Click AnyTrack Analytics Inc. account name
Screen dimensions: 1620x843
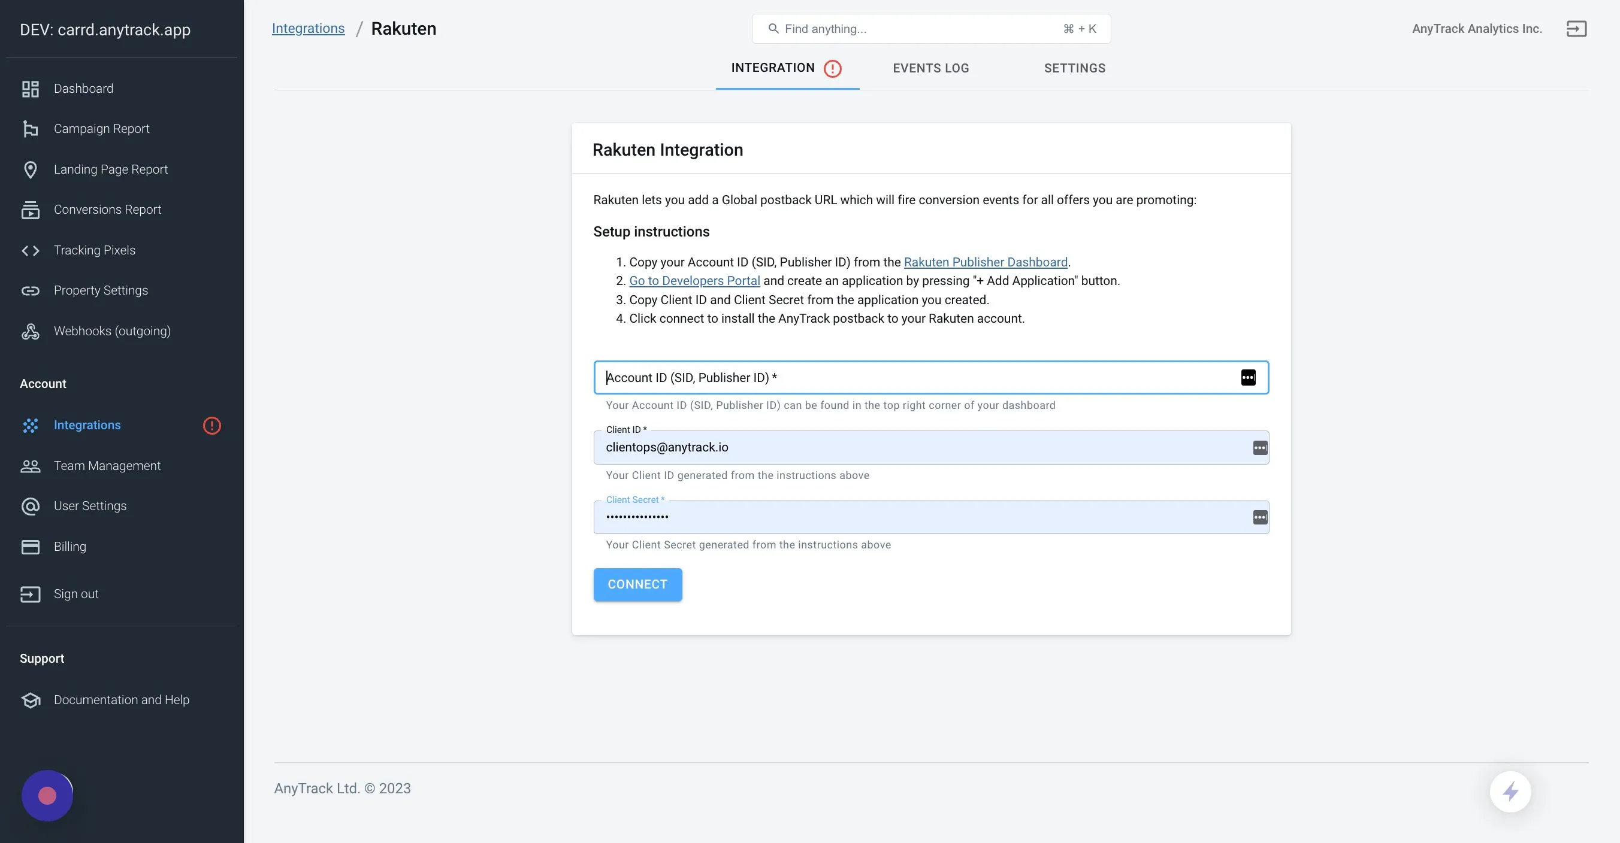[x=1477, y=29]
